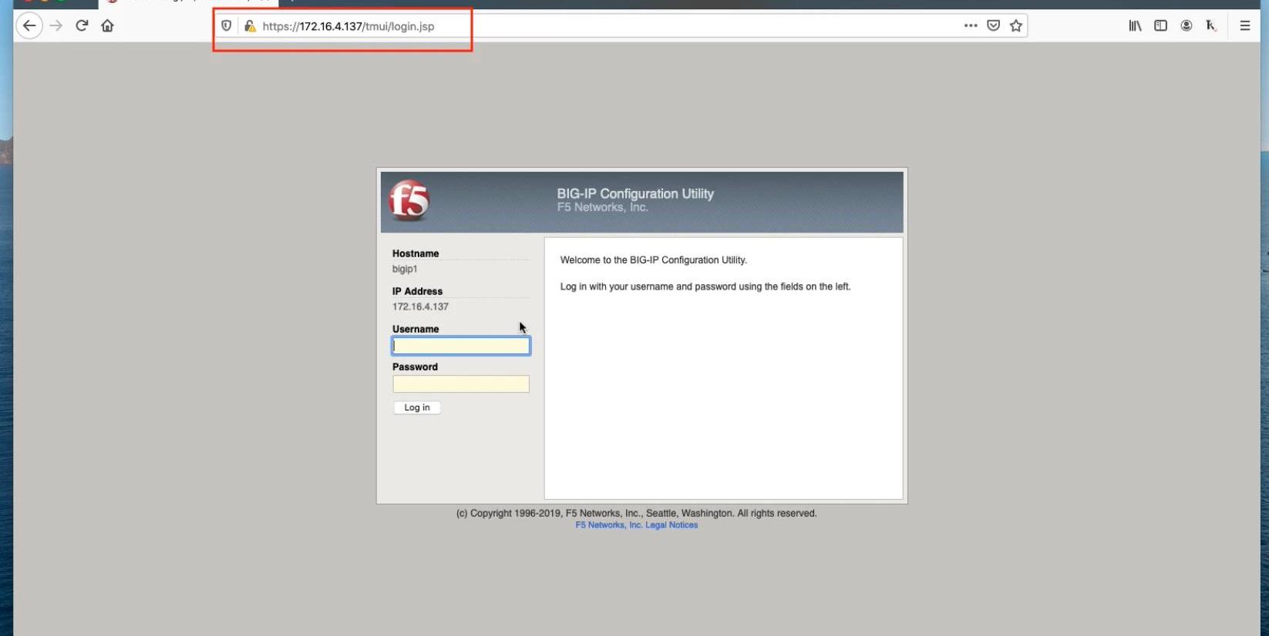Click the forward navigation arrow

tap(56, 25)
